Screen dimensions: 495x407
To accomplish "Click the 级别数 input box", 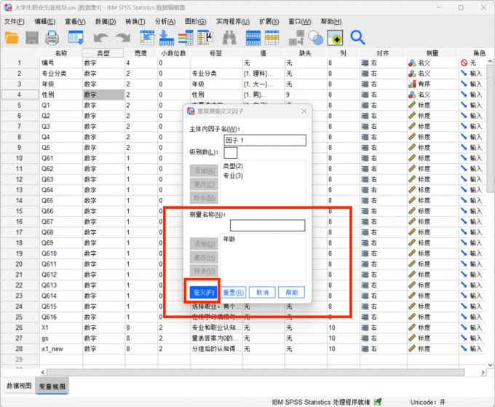I will point(230,153).
